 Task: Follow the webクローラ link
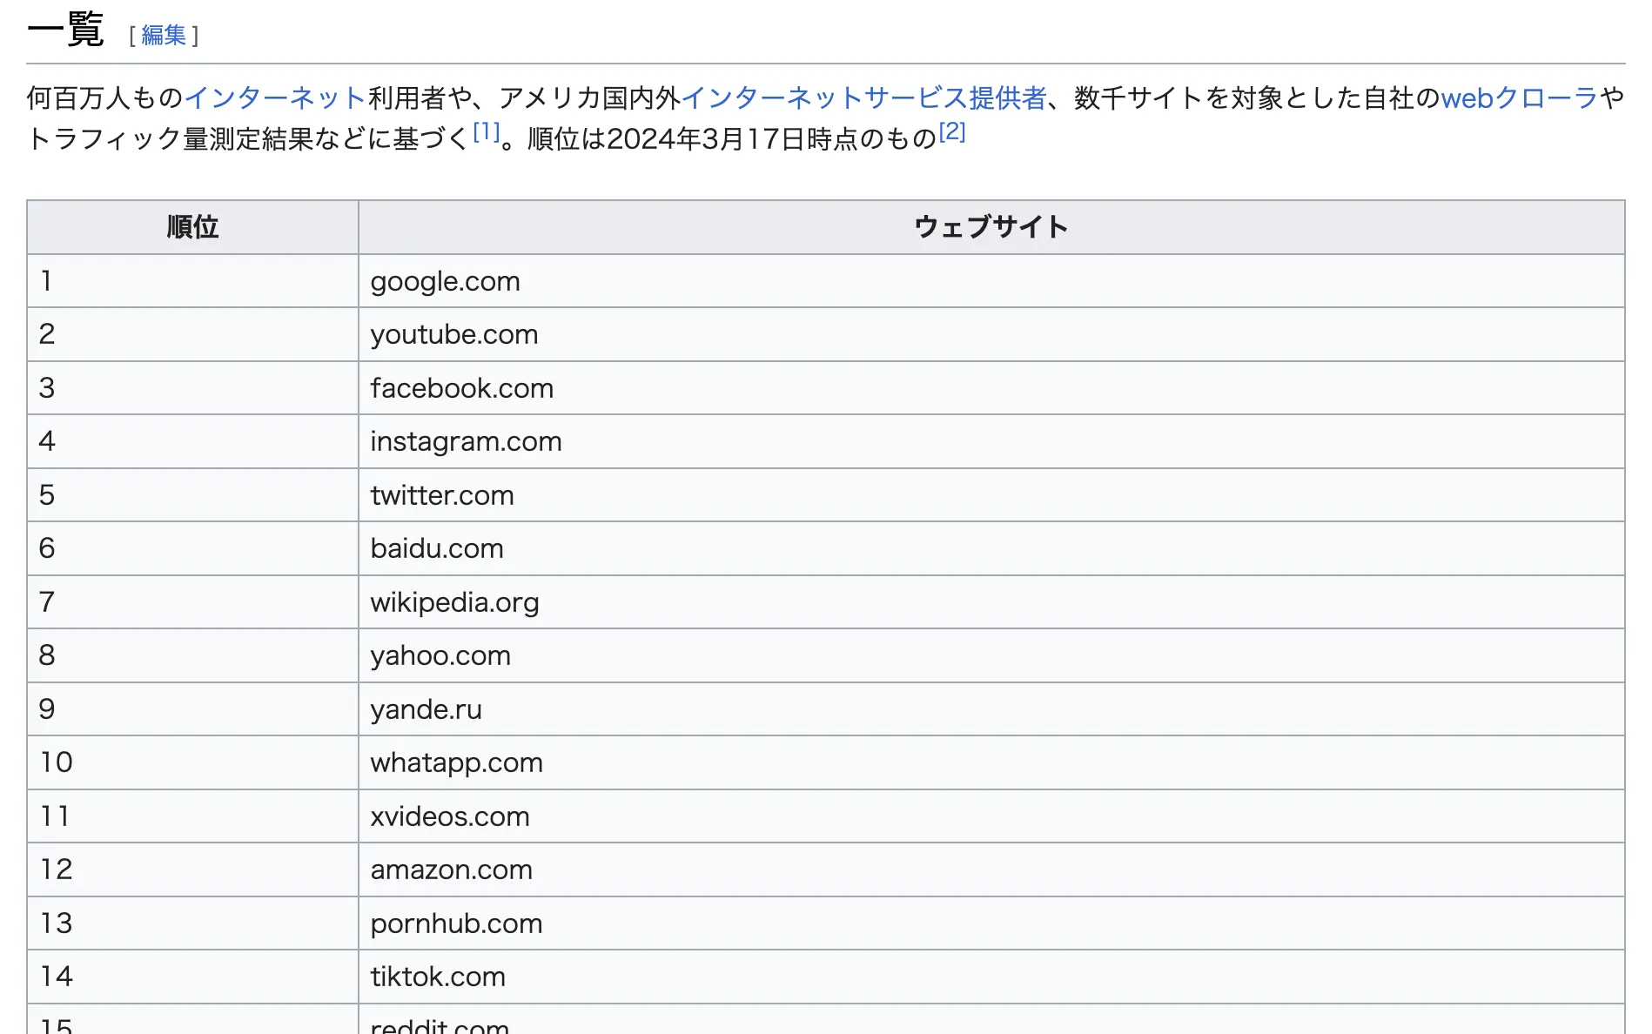click(1519, 97)
